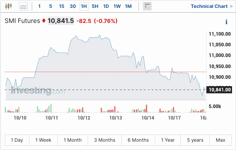
Task: Click the SMI Futures title
Action: (22, 21)
